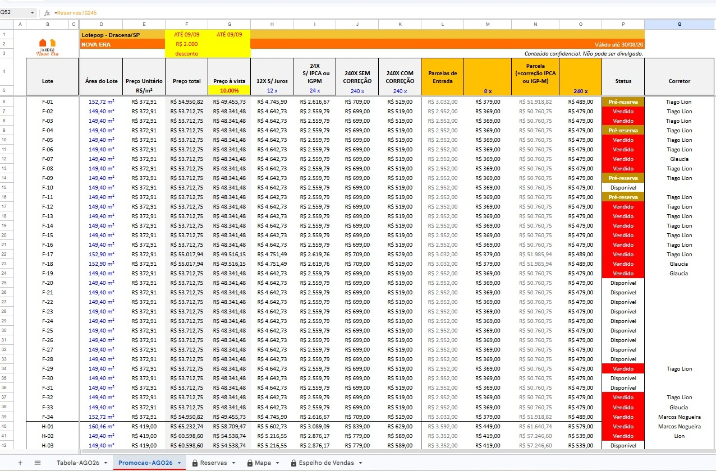This screenshot has height=471, width=716.
Task: Add a new sheet with plus button
Action: click(20, 463)
